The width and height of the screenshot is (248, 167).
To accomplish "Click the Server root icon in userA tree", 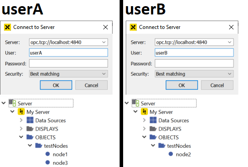I will 12,103.
